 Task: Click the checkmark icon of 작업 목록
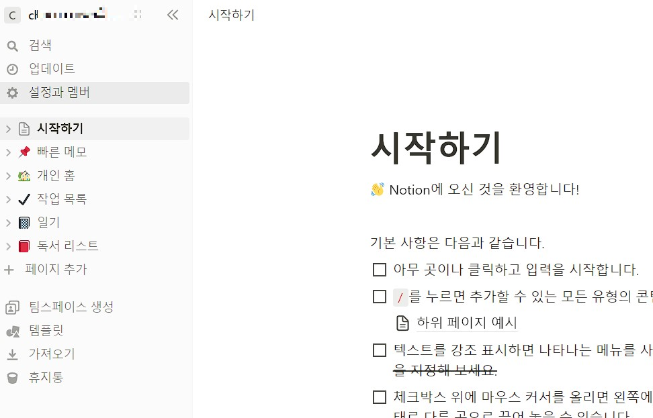point(24,199)
